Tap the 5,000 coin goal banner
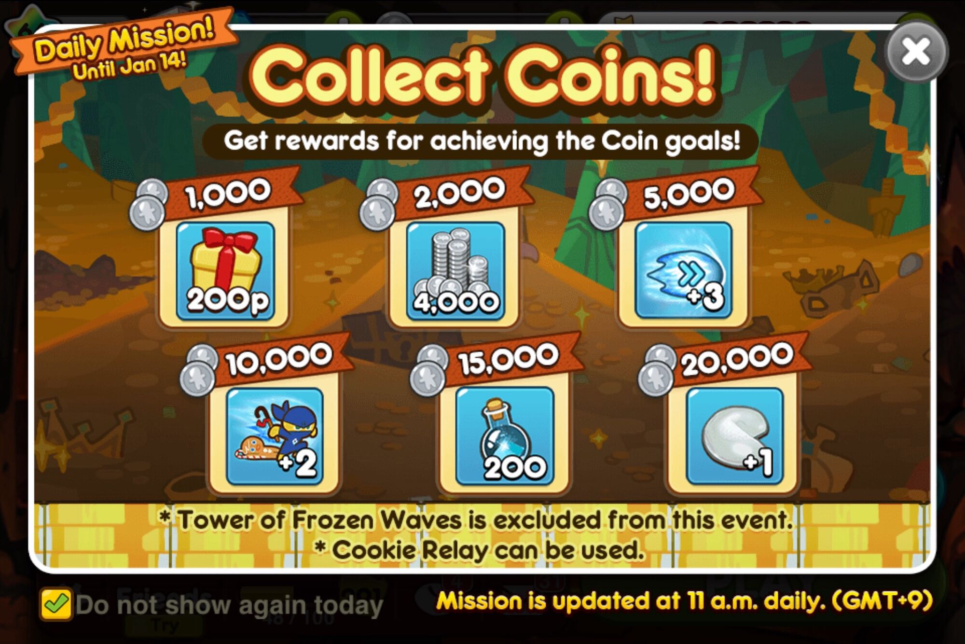Viewport: 965px width, 644px height. tap(689, 192)
